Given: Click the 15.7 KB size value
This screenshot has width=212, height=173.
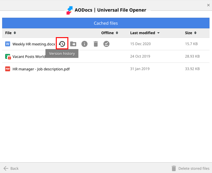Looking at the screenshot, I should pyautogui.click(x=191, y=44).
